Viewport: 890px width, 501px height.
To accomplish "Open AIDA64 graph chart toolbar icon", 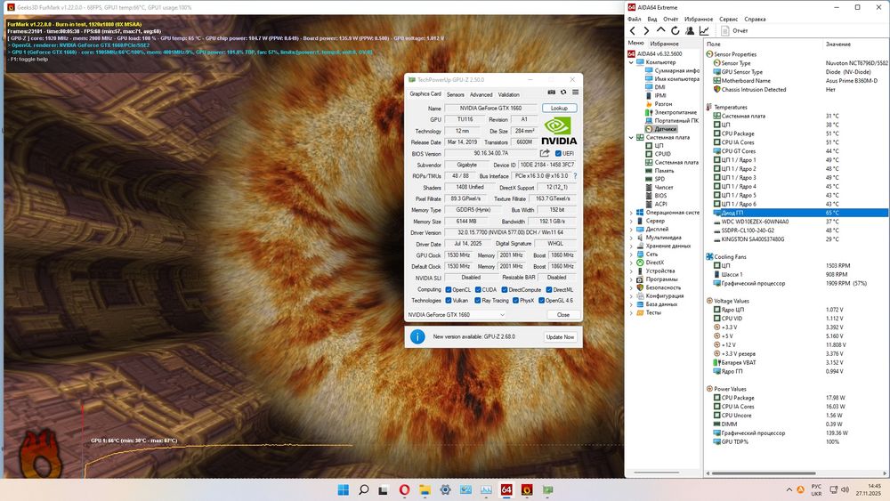I will pyautogui.click(x=704, y=30).
